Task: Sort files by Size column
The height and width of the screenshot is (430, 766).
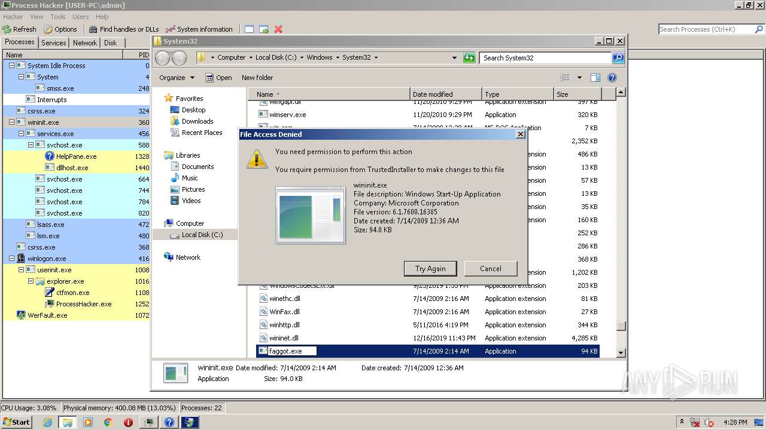Action: (577, 94)
